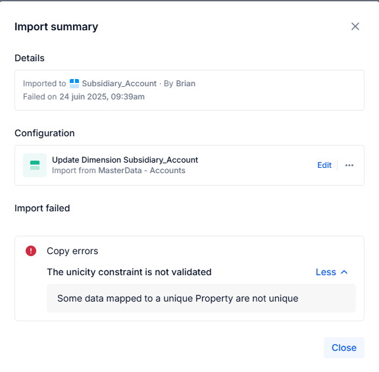This screenshot has height=372, width=379.
Task: Select the Update Dimension Subsidiary_Account title
Action: [x=125, y=160]
